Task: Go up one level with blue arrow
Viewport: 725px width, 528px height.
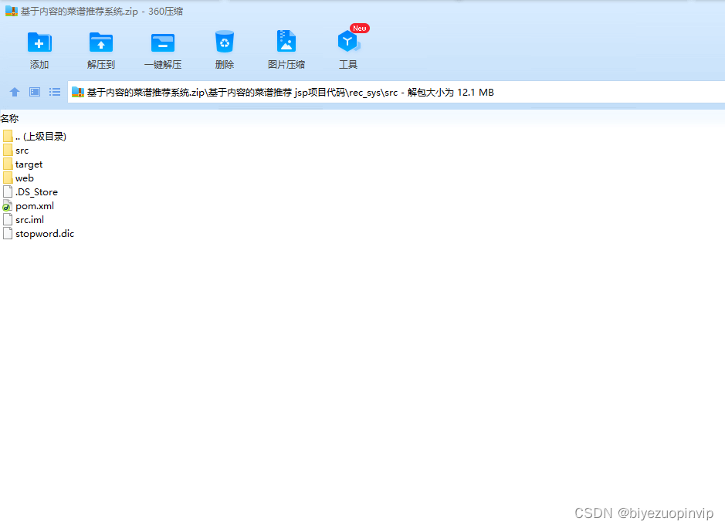Action: coord(15,92)
